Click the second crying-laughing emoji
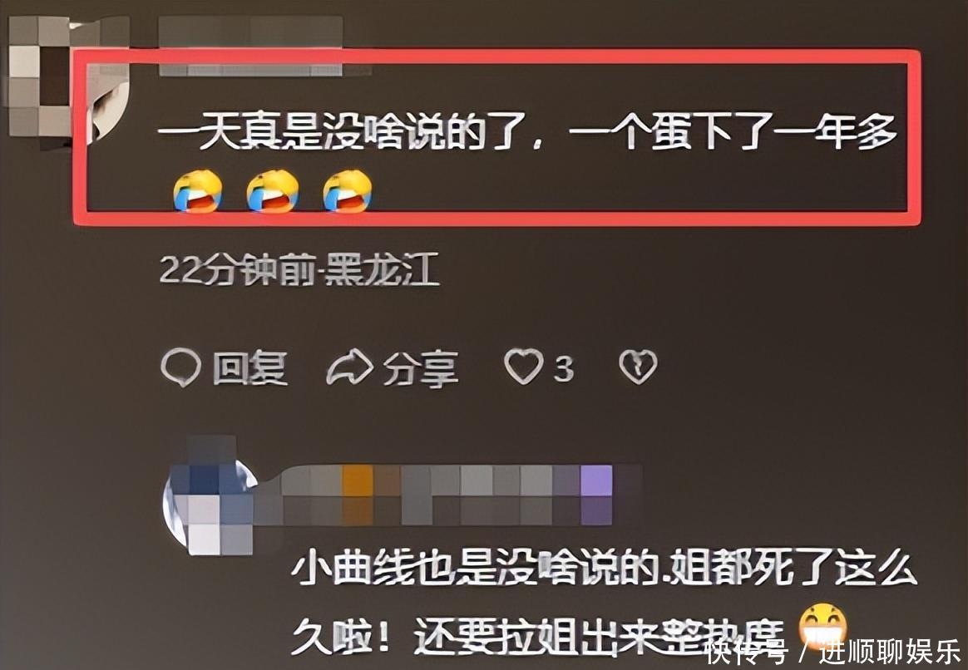Screen dimensions: 968x670 pos(273,191)
